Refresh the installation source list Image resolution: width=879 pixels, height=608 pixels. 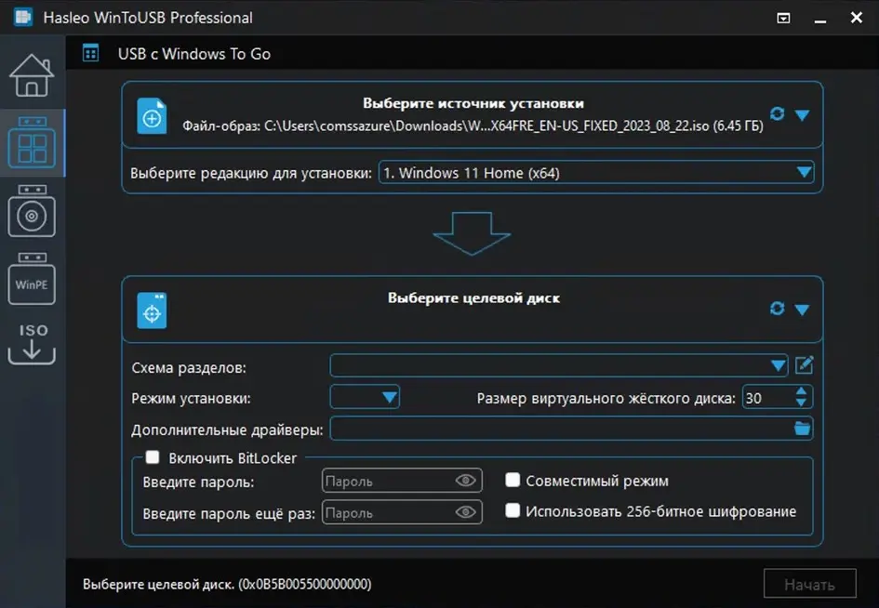[x=777, y=114]
